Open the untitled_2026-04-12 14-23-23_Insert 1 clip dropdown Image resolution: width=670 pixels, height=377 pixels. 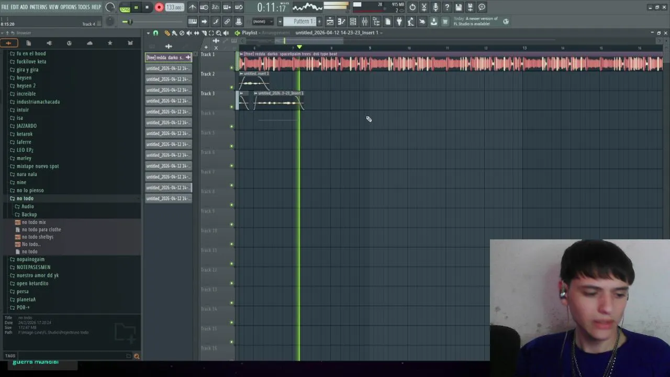tap(339, 32)
